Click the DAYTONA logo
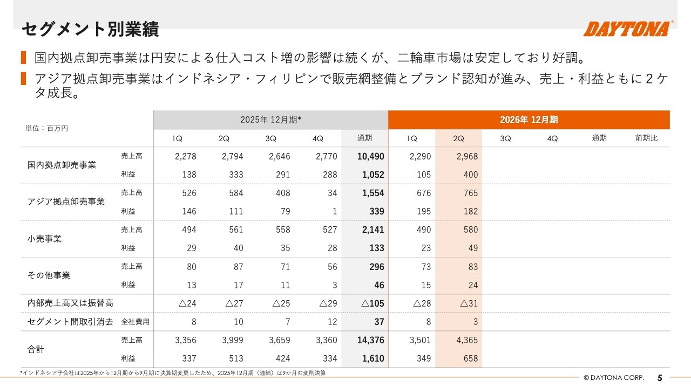This screenshot has width=691, height=388. [x=628, y=29]
